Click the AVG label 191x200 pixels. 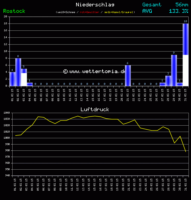coord(147,11)
